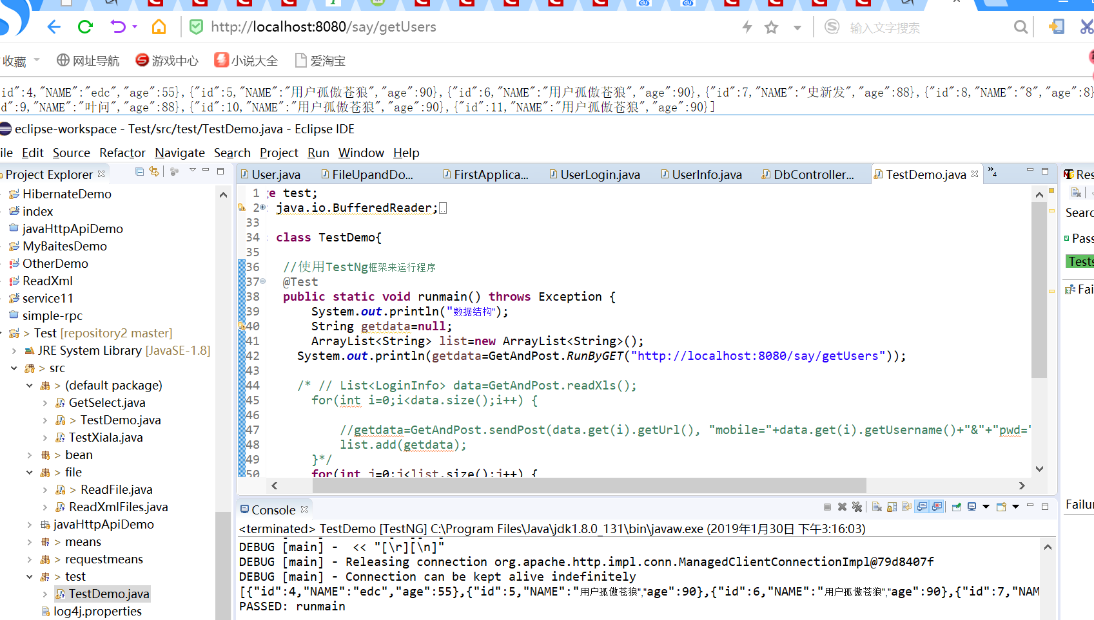Maximize the Console view
1094x620 pixels.
coord(1045,507)
